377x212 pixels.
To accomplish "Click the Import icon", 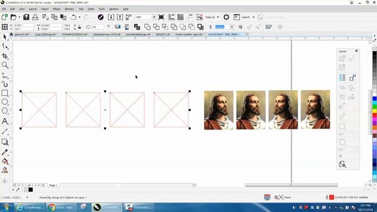I will (111, 17).
